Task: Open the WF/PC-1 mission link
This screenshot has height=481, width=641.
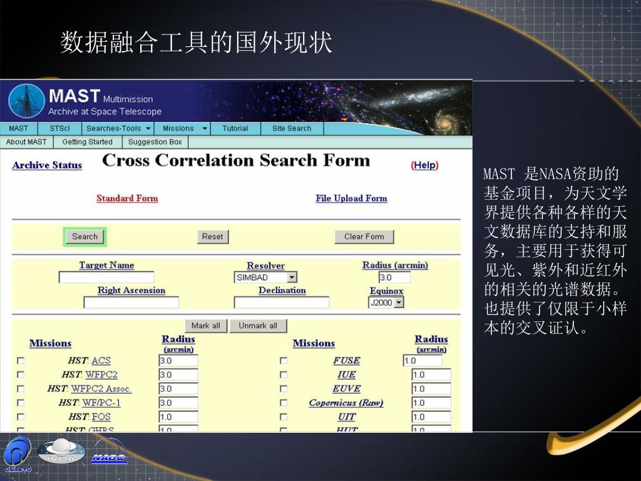Action: click(x=101, y=403)
